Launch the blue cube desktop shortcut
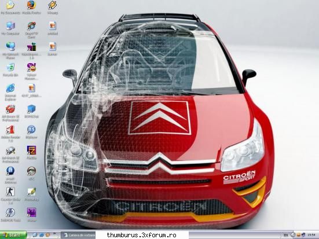This screenshot has height=239, width=319. click(x=31, y=109)
